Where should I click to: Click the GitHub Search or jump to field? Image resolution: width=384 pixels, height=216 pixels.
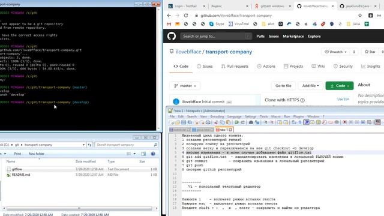pyautogui.click(x=216, y=36)
